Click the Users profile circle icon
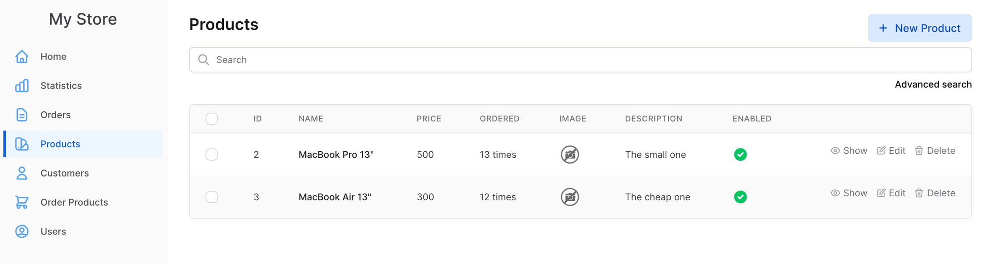This screenshot has height=264, width=990. pos(22,231)
